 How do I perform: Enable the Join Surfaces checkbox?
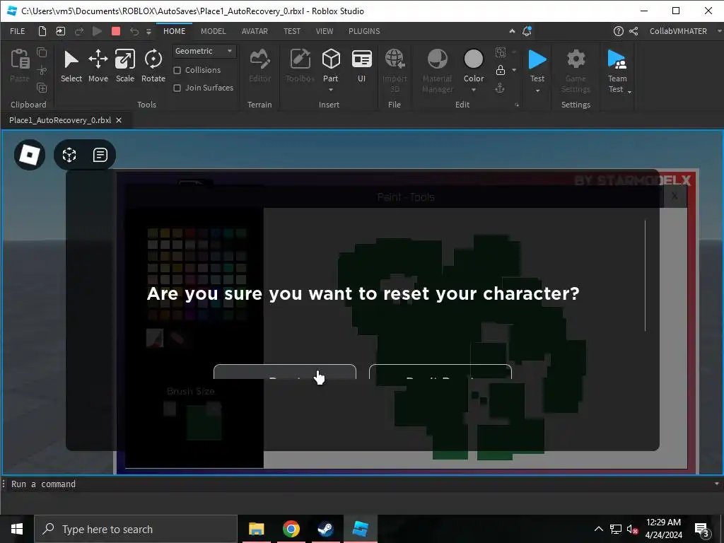[x=177, y=88]
